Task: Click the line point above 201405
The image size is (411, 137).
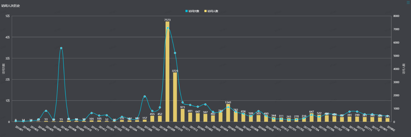Action: click(46, 111)
